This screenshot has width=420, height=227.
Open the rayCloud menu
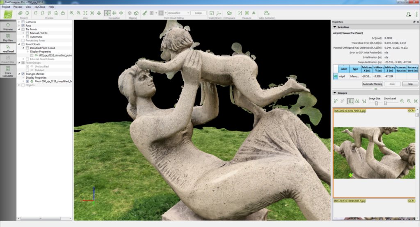[40, 7]
